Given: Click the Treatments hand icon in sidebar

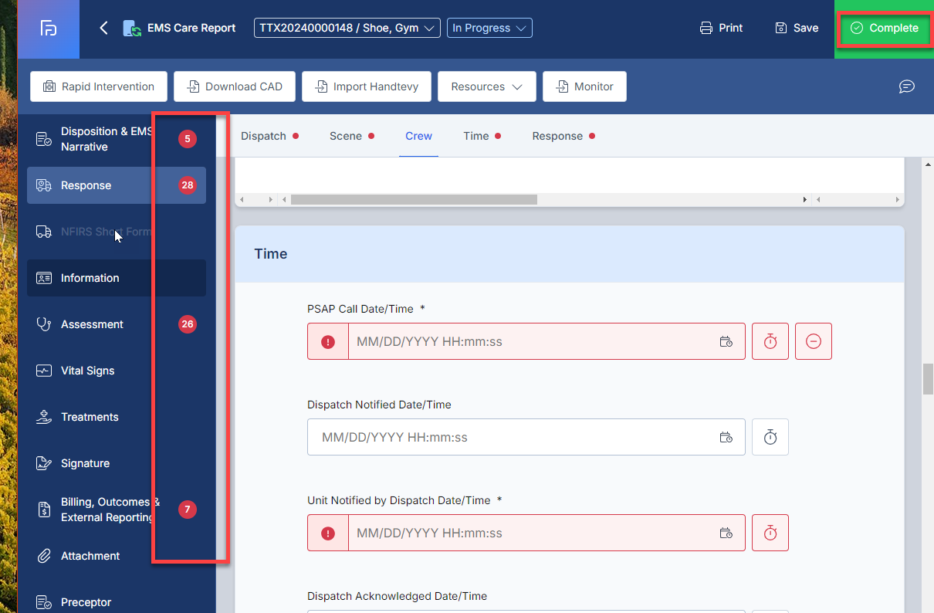Looking at the screenshot, I should pos(44,417).
